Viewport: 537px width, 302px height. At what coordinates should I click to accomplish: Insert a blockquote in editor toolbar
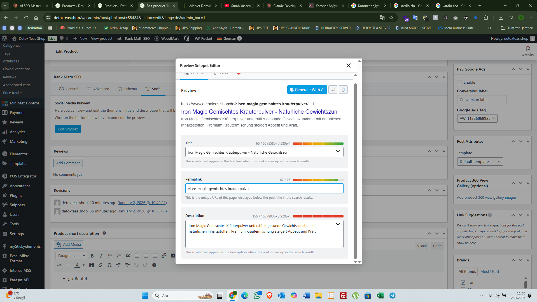[128, 256]
